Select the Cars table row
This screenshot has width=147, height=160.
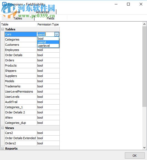[21, 34]
